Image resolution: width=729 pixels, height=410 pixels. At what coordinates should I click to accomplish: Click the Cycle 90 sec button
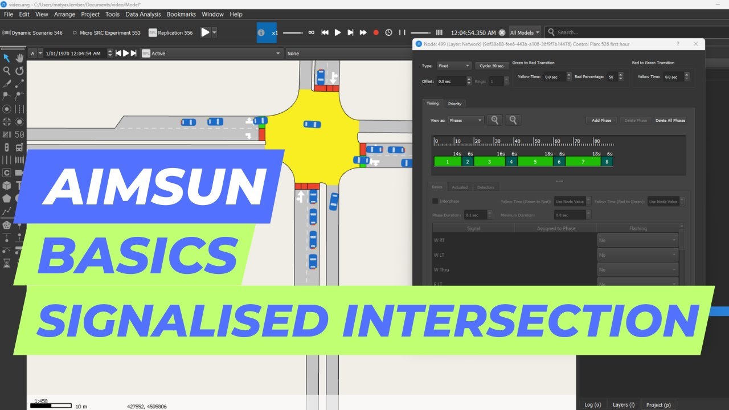point(492,66)
